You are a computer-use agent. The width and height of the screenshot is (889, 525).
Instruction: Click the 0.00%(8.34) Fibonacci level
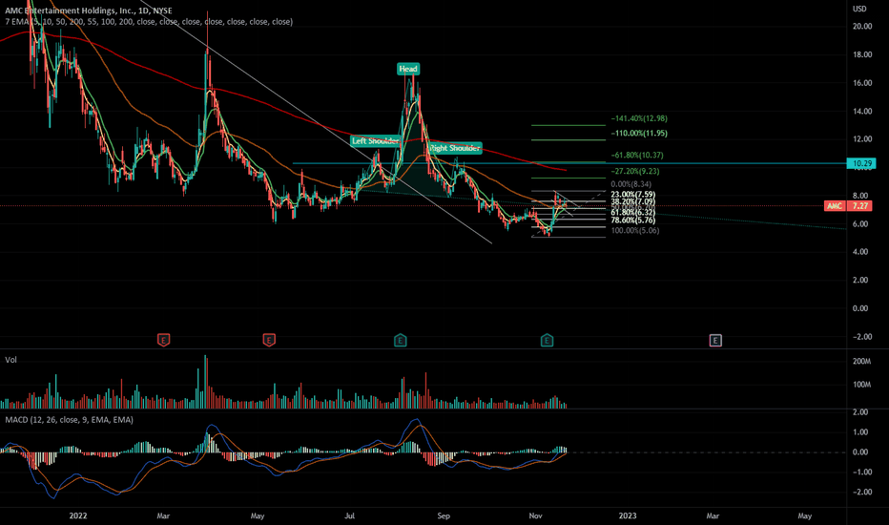pos(631,184)
